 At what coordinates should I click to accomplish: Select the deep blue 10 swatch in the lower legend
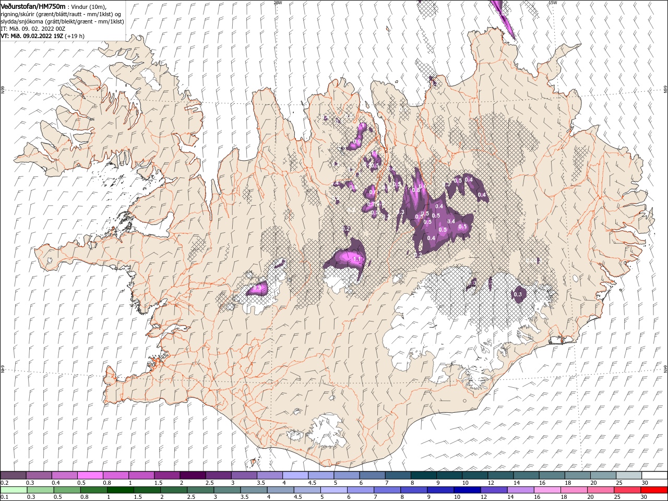pyautogui.click(x=467, y=490)
